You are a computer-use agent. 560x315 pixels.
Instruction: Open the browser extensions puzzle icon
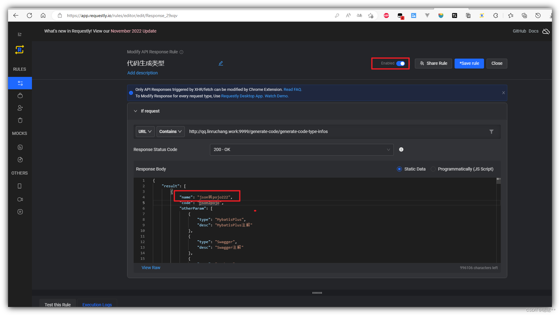496,16
